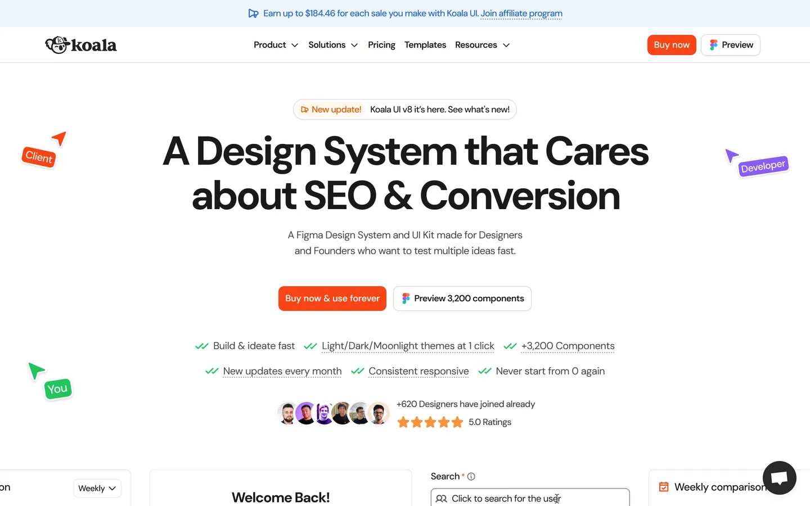This screenshot has height=506, width=810.
Task: Click the Buy now header button
Action: [672, 45]
